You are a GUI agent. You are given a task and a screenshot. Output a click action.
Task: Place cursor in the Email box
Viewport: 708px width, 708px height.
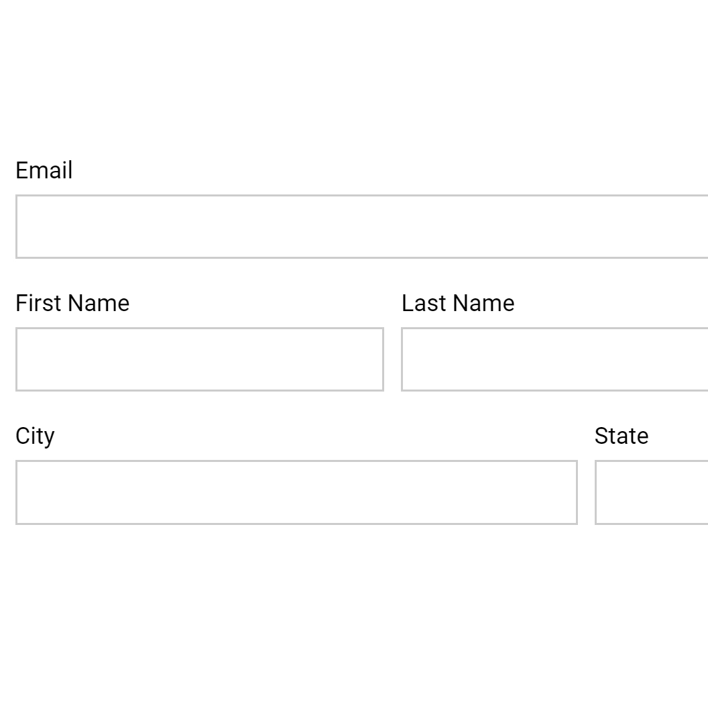(362, 227)
